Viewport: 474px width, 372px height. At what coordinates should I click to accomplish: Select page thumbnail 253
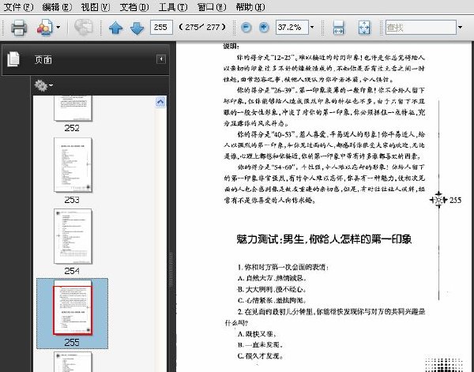[x=73, y=165]
